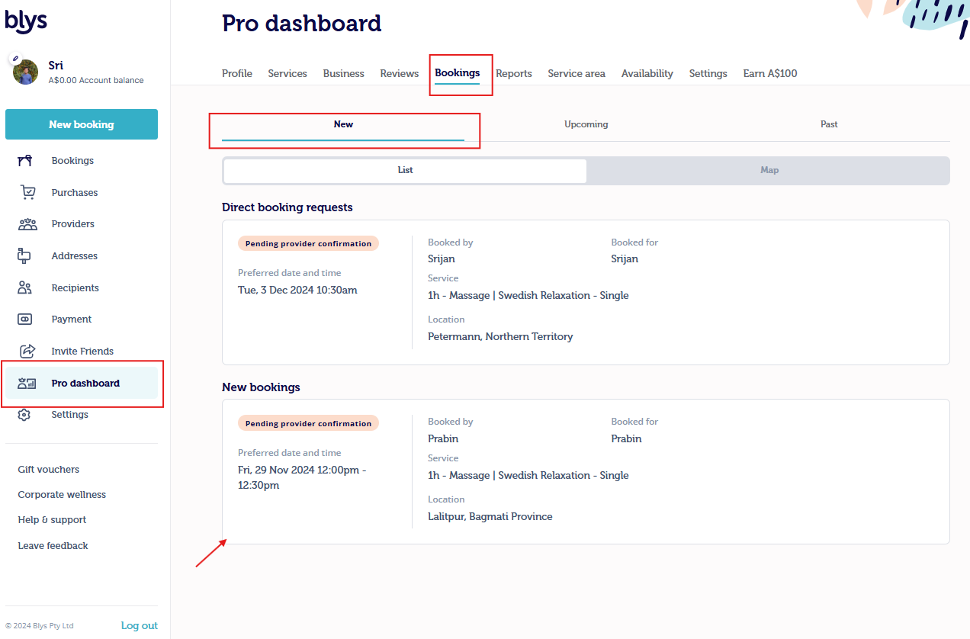
Task: Switch to the Services tab
Action: 287,74
